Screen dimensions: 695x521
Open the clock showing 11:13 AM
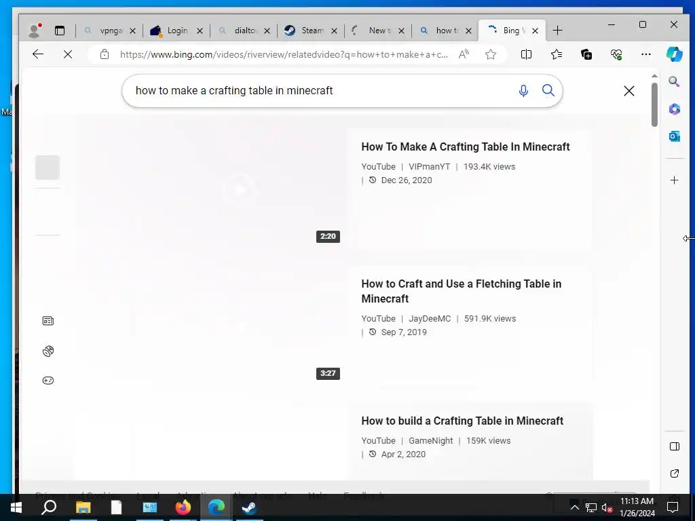637,507
